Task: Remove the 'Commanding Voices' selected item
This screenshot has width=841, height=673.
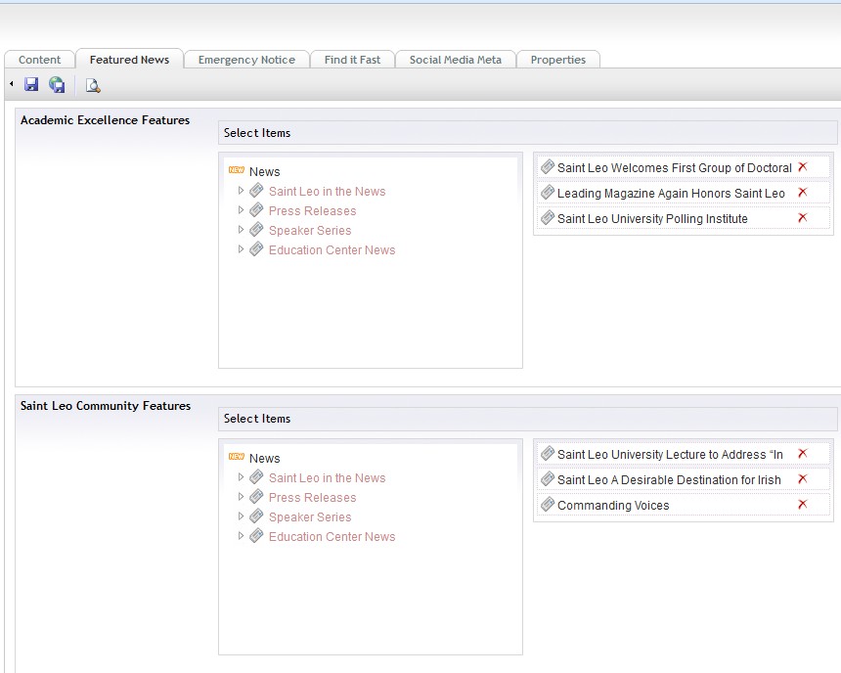Action: [803, 504]
